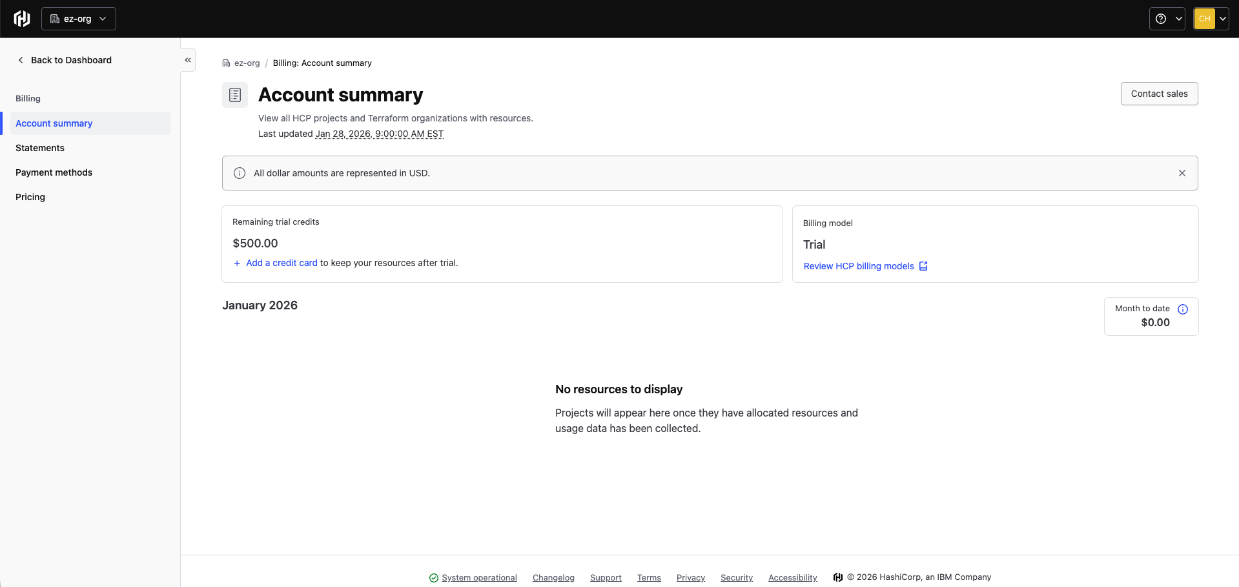This screenshot has height=587, width=1239.
Task: Click HashiCorp logo in footer
Action: tap(838, 577)
